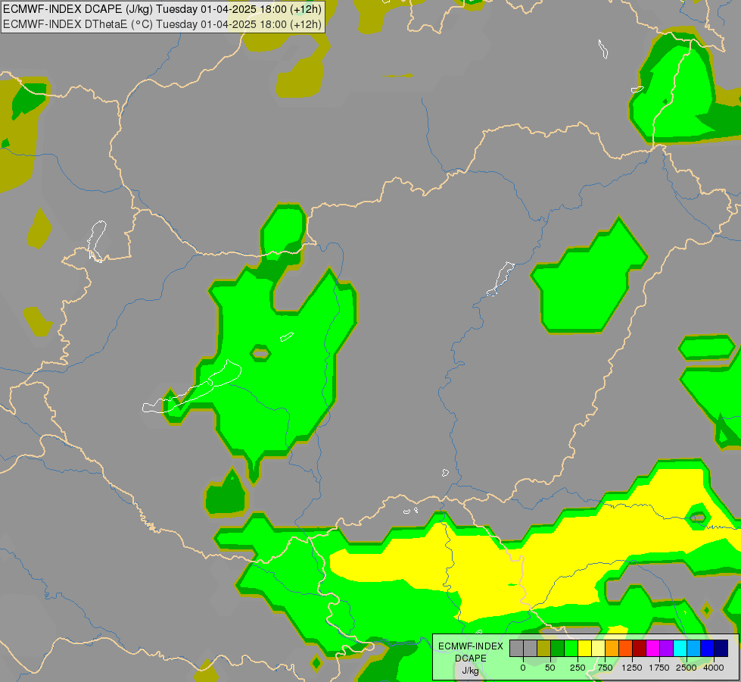The width and height of the screenshot is (741, 682).
Task: Click the 250 value on the legend scale
Action: click(578, 668)
